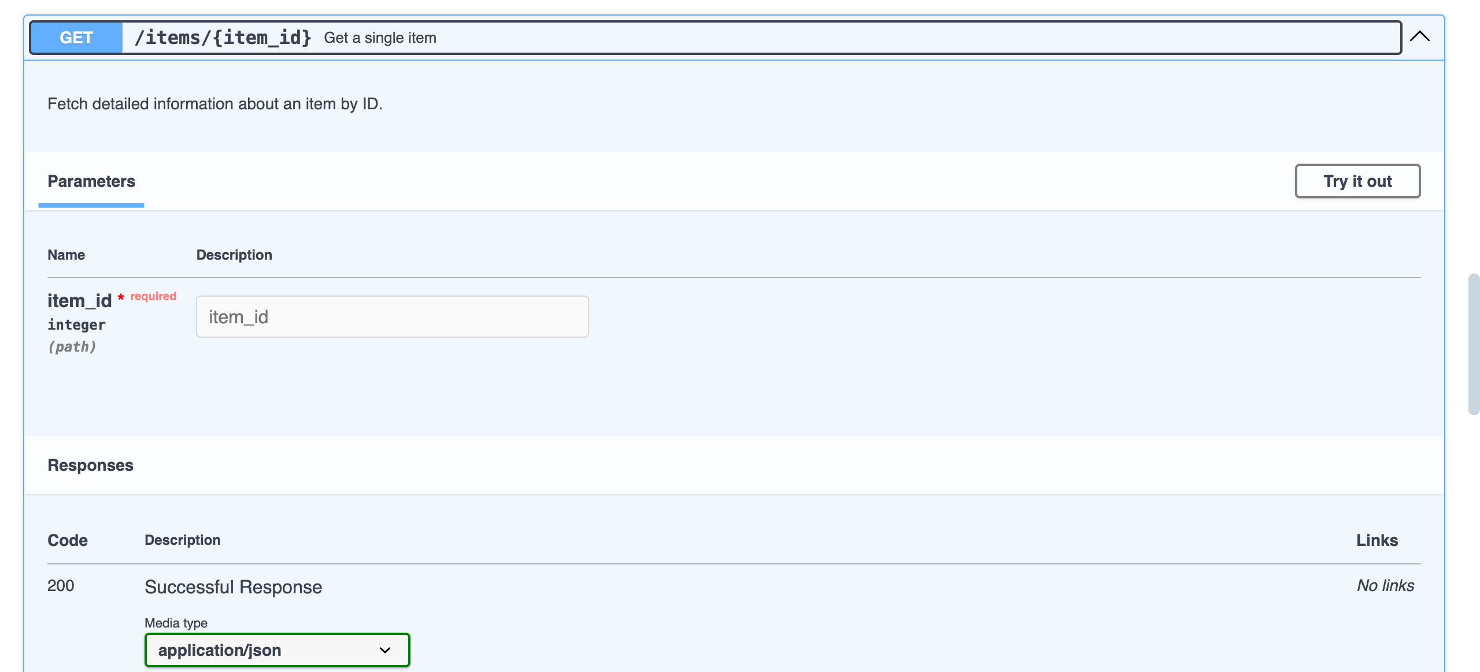Click the Responses section header
The height and width of the screenshot is (672, 1480).
(90, 464)
